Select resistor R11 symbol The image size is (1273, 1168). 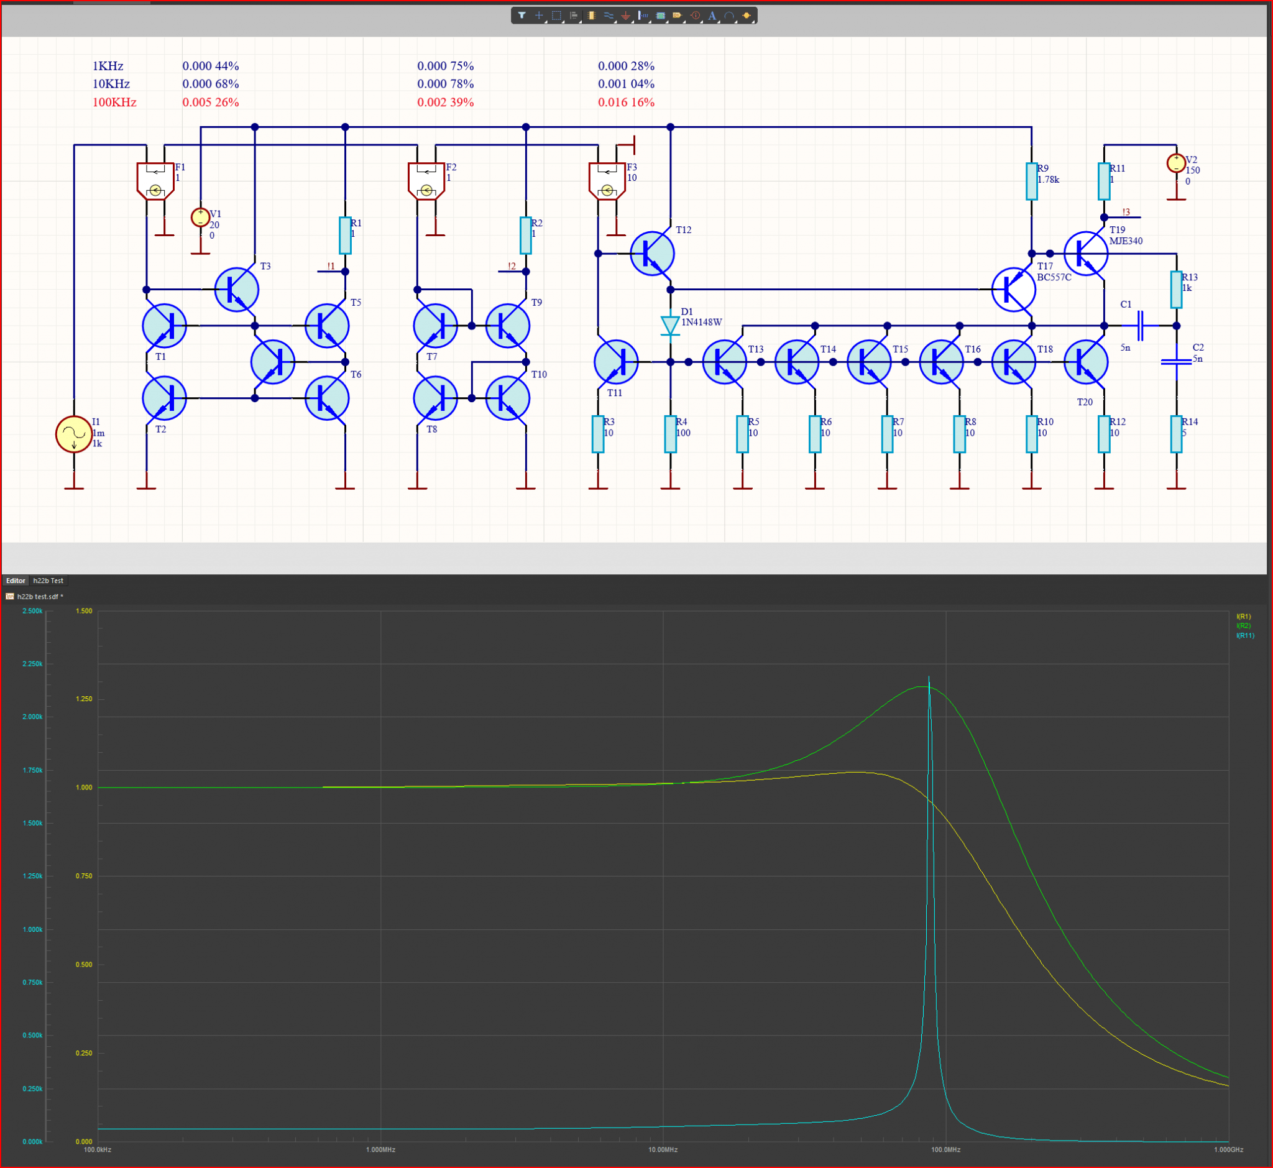click(1103, 182)
